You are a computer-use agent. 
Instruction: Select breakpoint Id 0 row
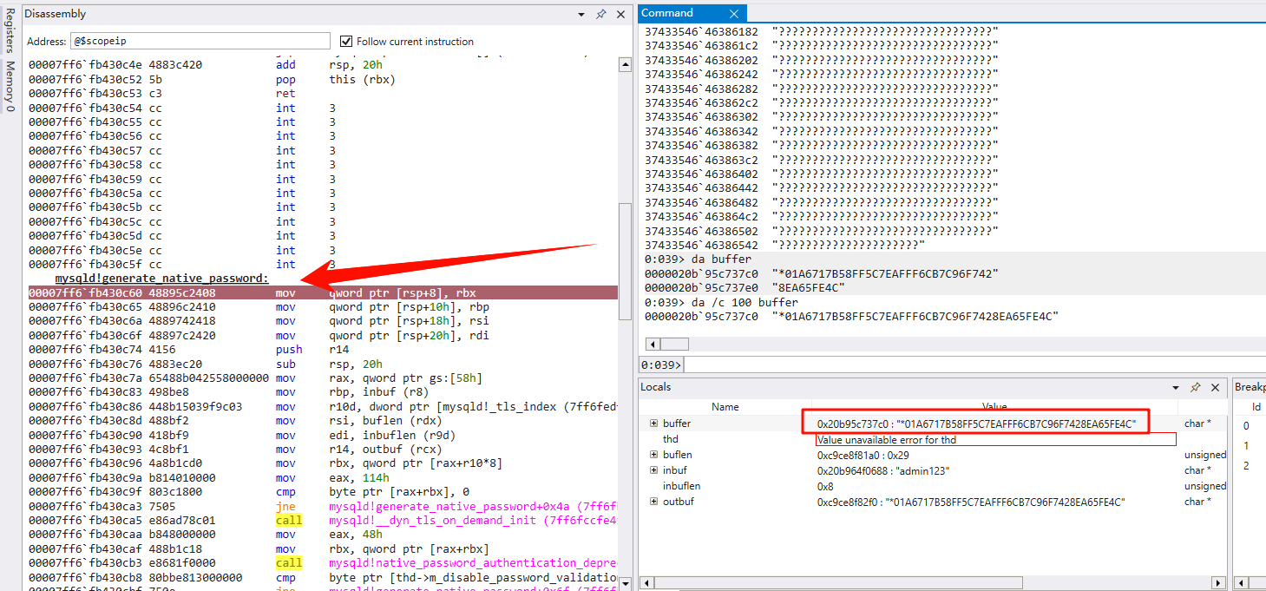point(1246,426)
